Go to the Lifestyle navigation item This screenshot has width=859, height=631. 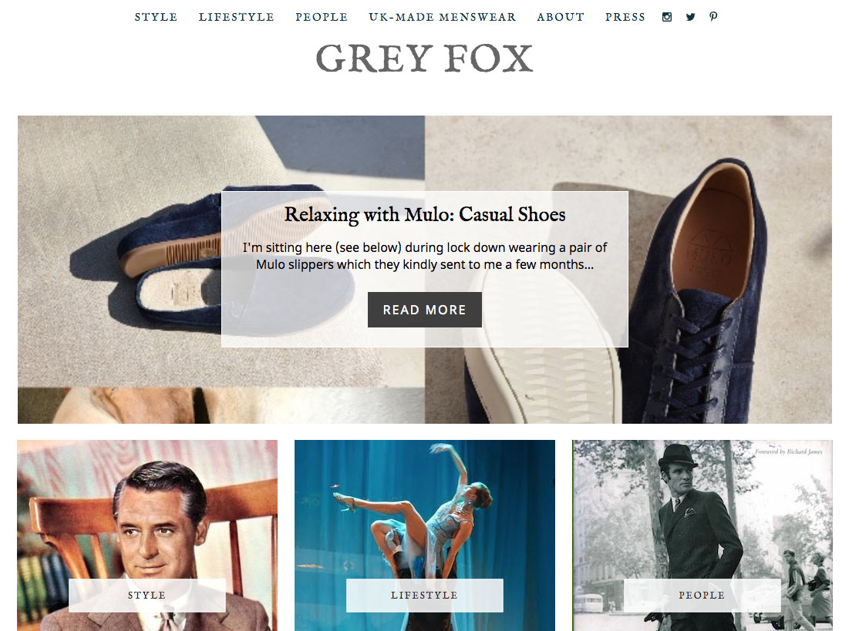pos(236,17)
